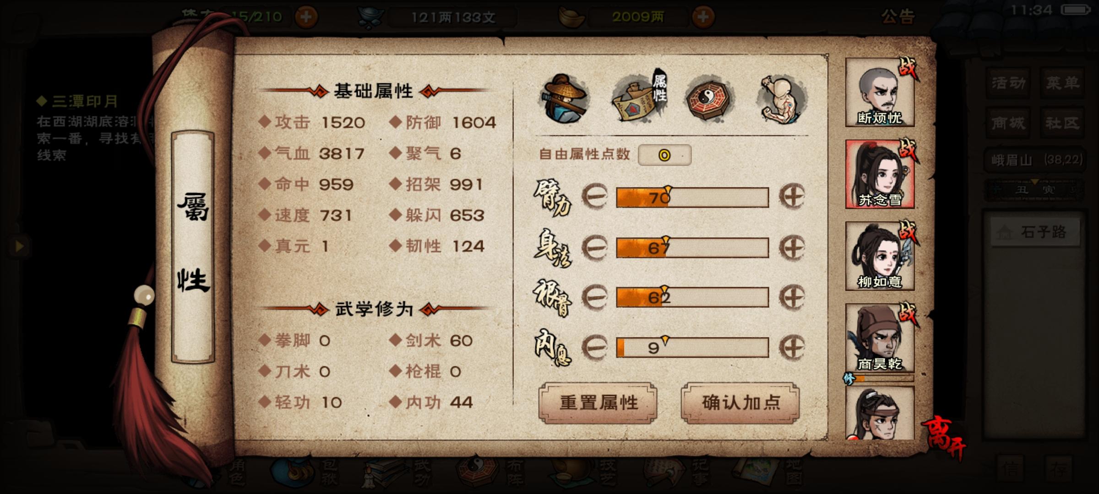Click the 重置属性 button

click(598, 403)
